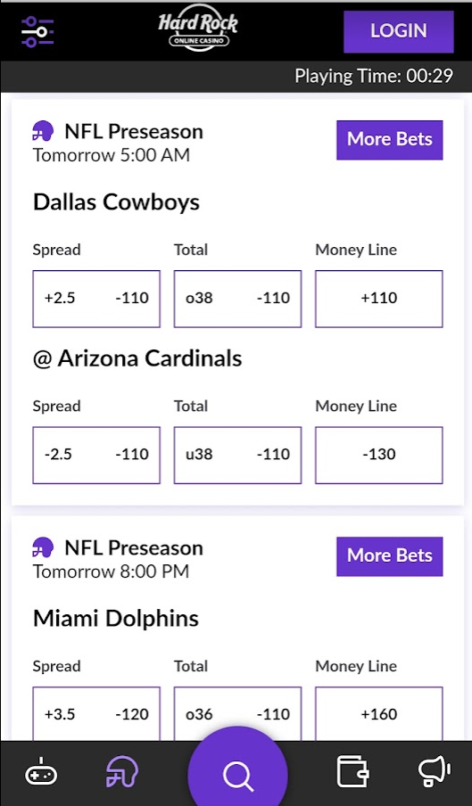This screenshot has width=472, height=806.
Task: Select Dallas Cowboys +2.5 spread bet
Action: click(96, 299)
